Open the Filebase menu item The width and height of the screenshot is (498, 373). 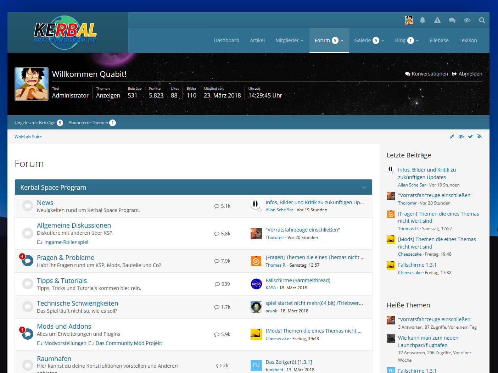tap(439, 40)
